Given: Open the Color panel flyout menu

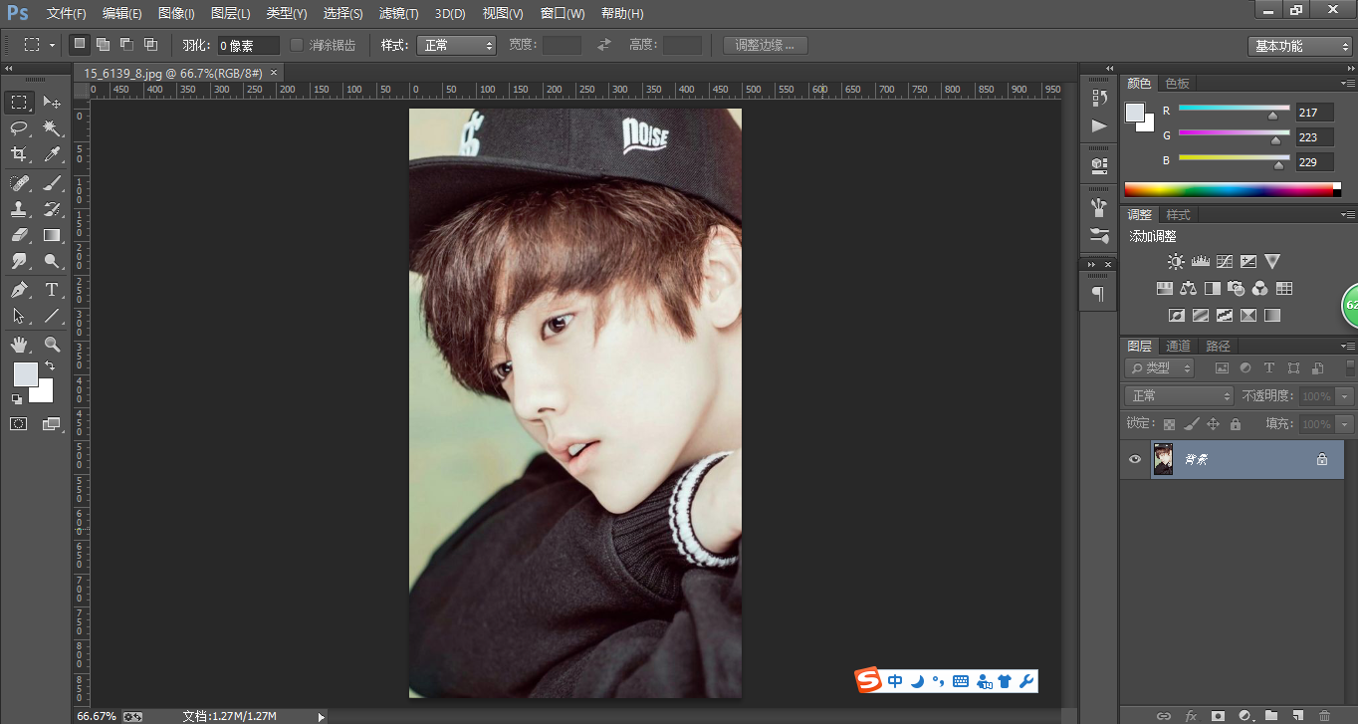Looking at the screenshot, I should click(1347, 83).
